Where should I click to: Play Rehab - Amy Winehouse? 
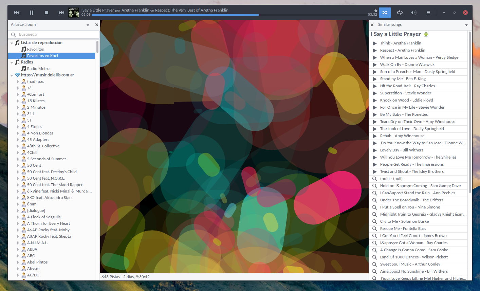click(x=375, y=136)
